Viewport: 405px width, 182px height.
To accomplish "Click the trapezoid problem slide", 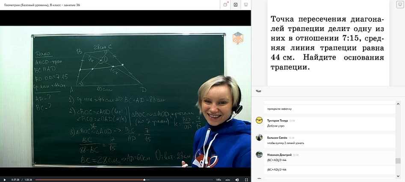I will tap(328, 43).
